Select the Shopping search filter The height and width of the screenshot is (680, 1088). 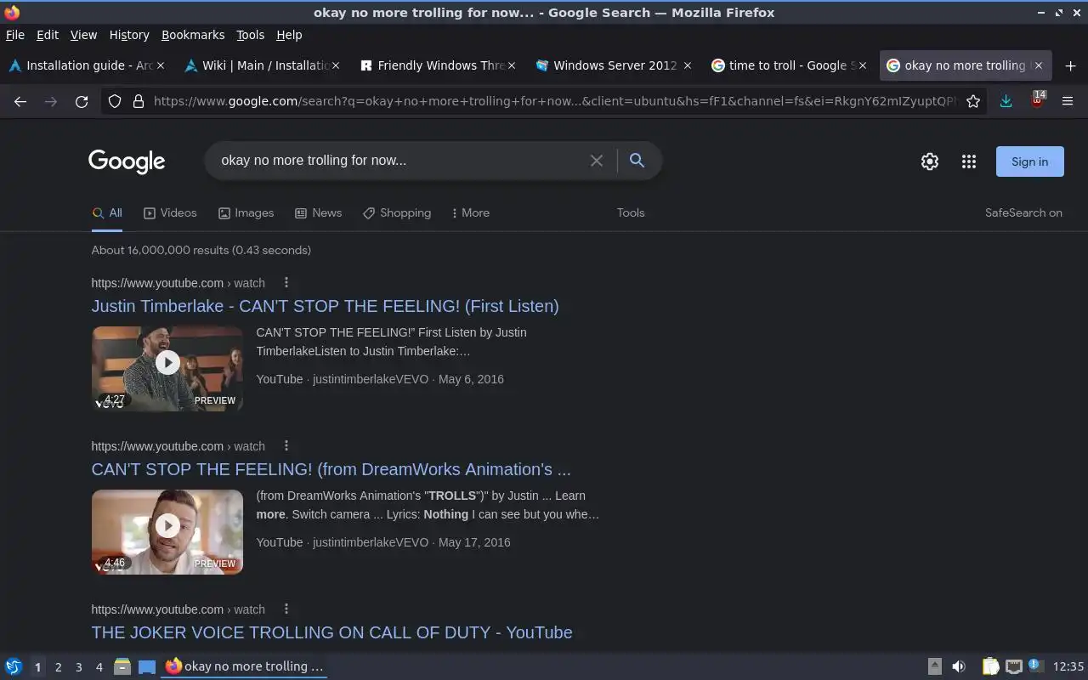(396, 212)
